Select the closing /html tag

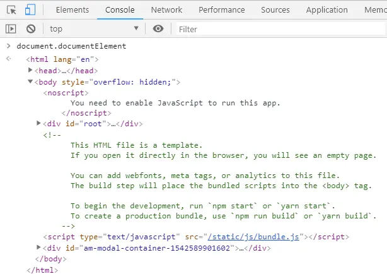click(x=42, y=270)
